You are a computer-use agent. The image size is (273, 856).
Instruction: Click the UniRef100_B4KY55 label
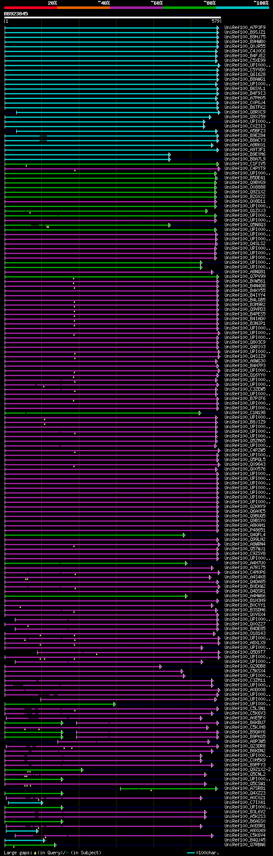click(x=245, y=290)
